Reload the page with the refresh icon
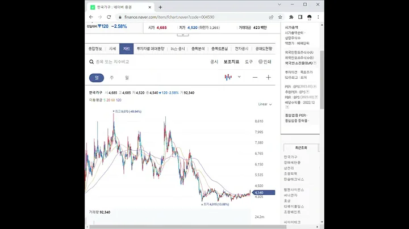 pyautogui.click(x=109, y=17)
